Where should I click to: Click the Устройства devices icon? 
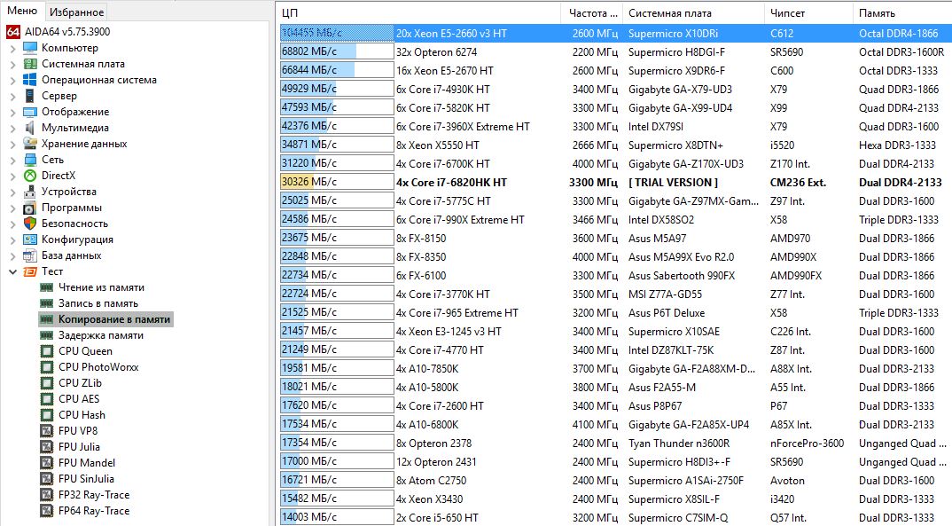pyautogui.click(x=30, y=192)
